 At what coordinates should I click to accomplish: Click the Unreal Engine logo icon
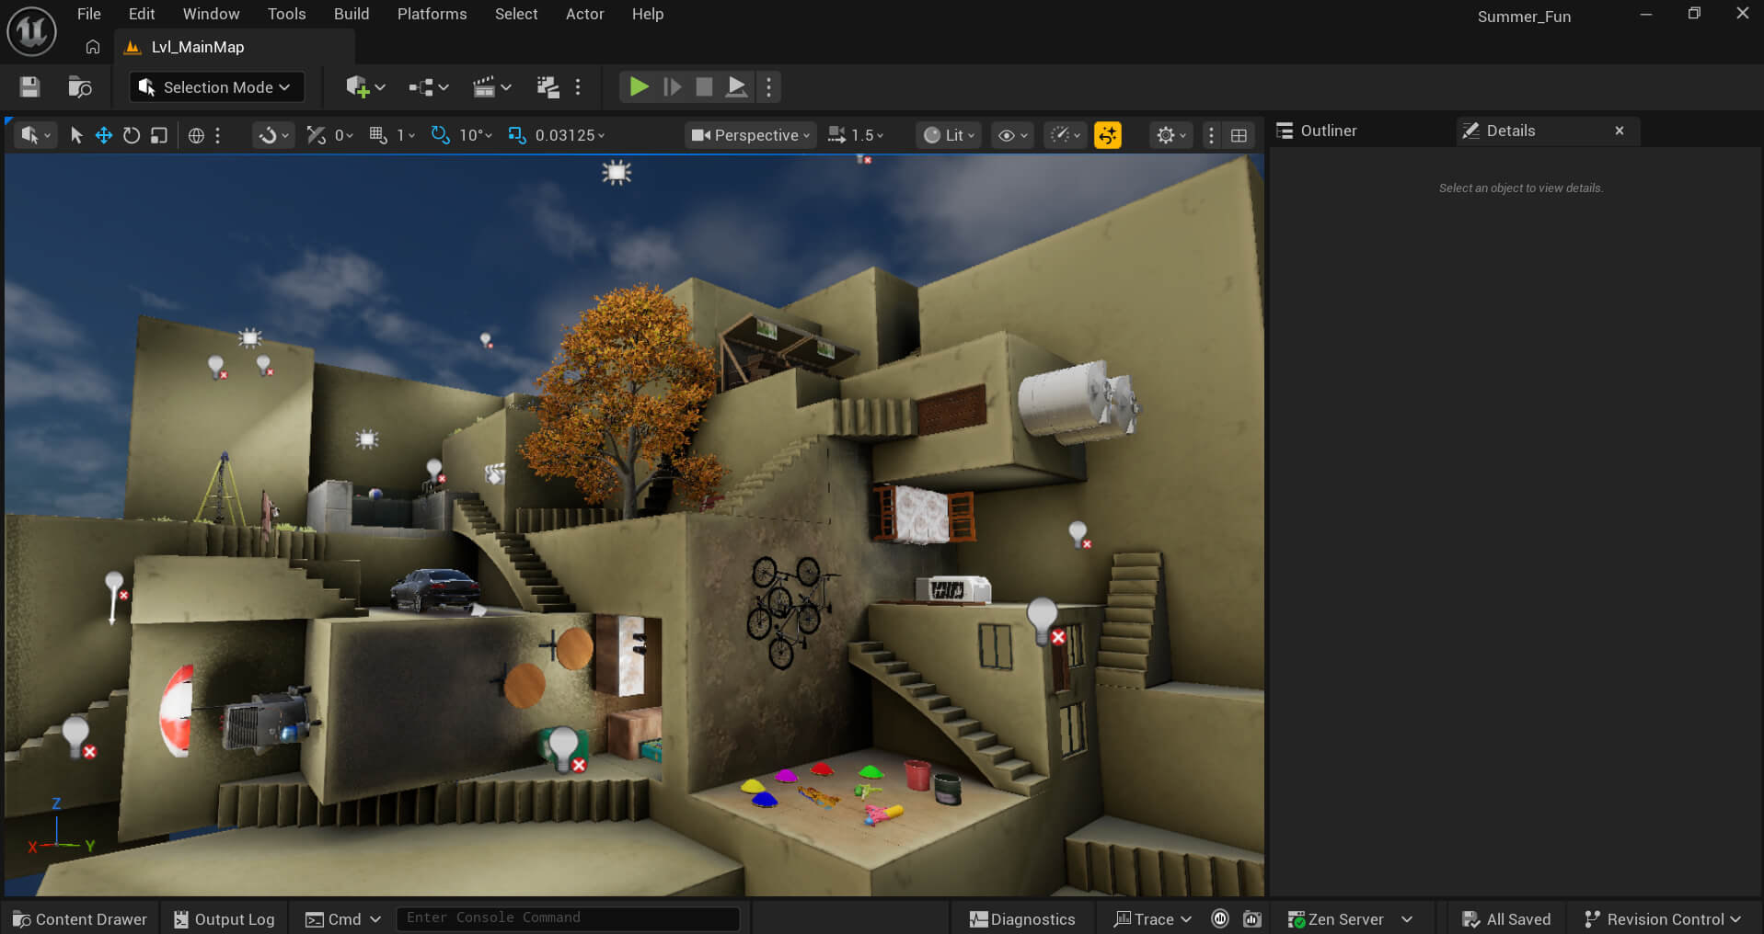[x=31, y=31]
